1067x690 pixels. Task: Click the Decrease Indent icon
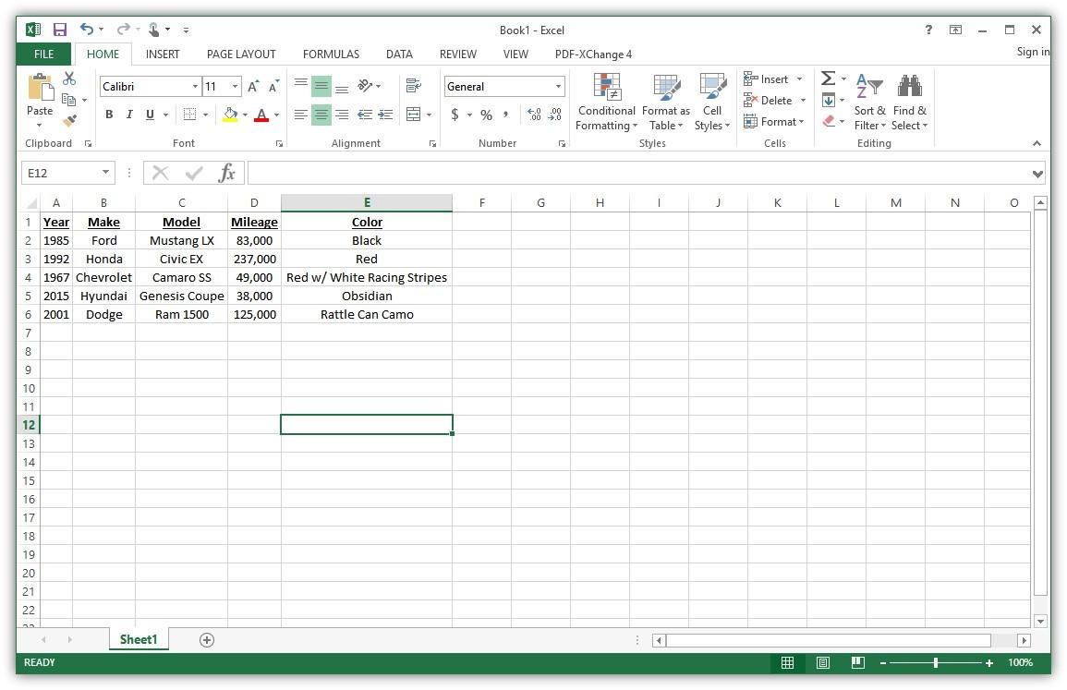tap(365, 115)
